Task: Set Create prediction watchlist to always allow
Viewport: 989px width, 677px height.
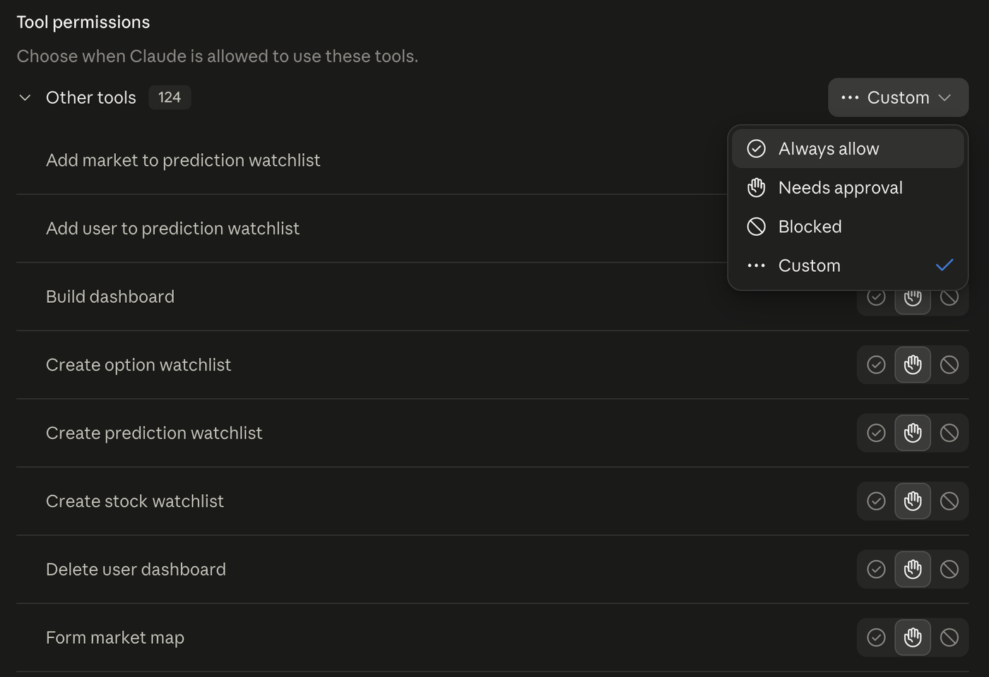Action: tap(876, 433)
